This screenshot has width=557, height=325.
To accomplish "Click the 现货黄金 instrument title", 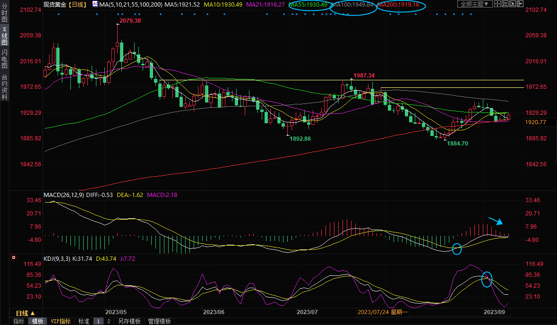I will pyautogui.click(x=55, y=5).
